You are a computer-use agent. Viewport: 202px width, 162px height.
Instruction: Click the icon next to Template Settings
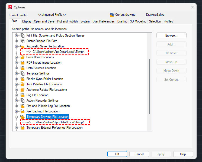click(23, 73)
